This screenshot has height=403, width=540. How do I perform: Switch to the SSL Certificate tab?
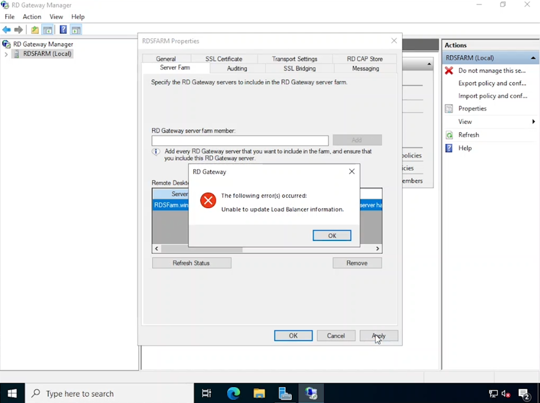[x=224, y=58]
